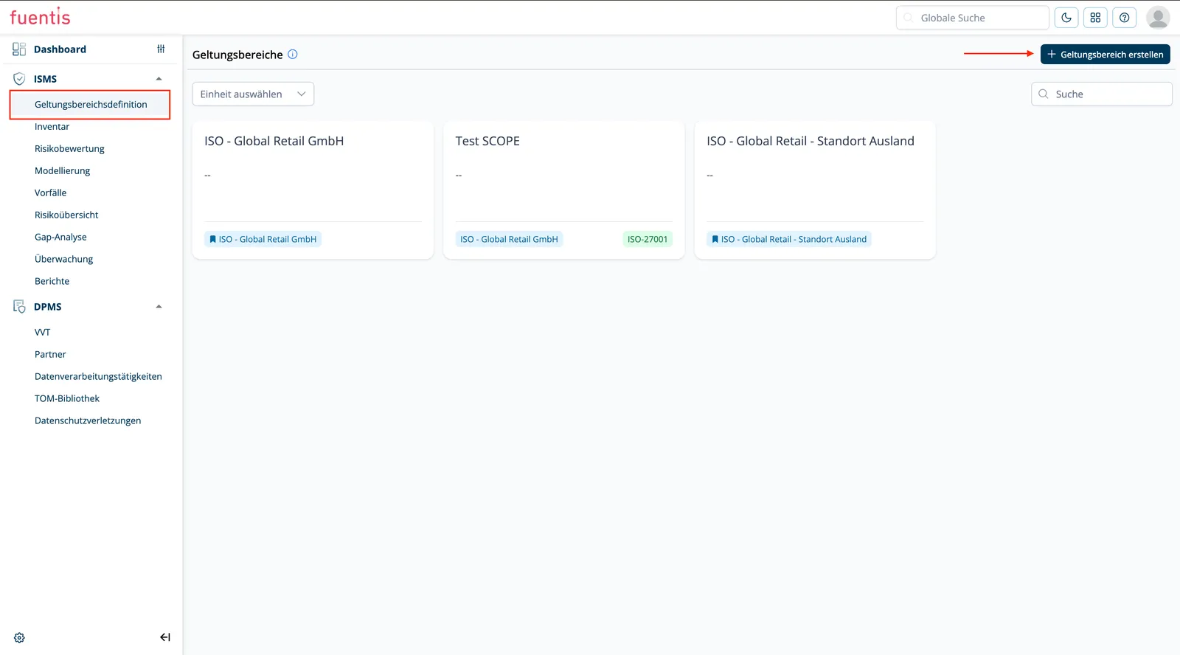Viewport: 1180px width, 655px height.
Task: Collapse the DPMS section arrow
Action: 159,307
